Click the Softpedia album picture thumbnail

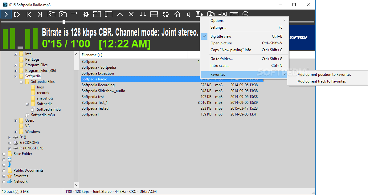point(302,38)
